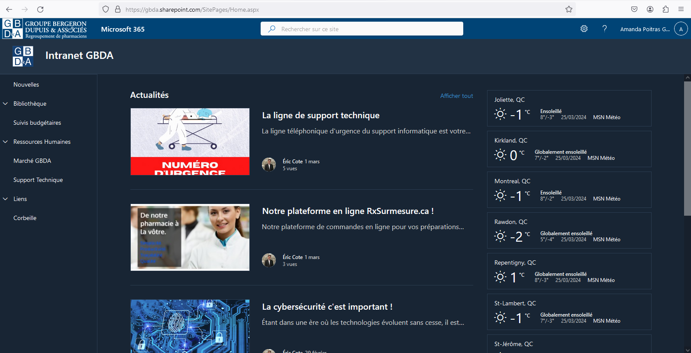Image resolution: width=691 pixels, height=353 pixels.
Task: Open Suivis budgétaires in the side navigation
Action: 37,123
